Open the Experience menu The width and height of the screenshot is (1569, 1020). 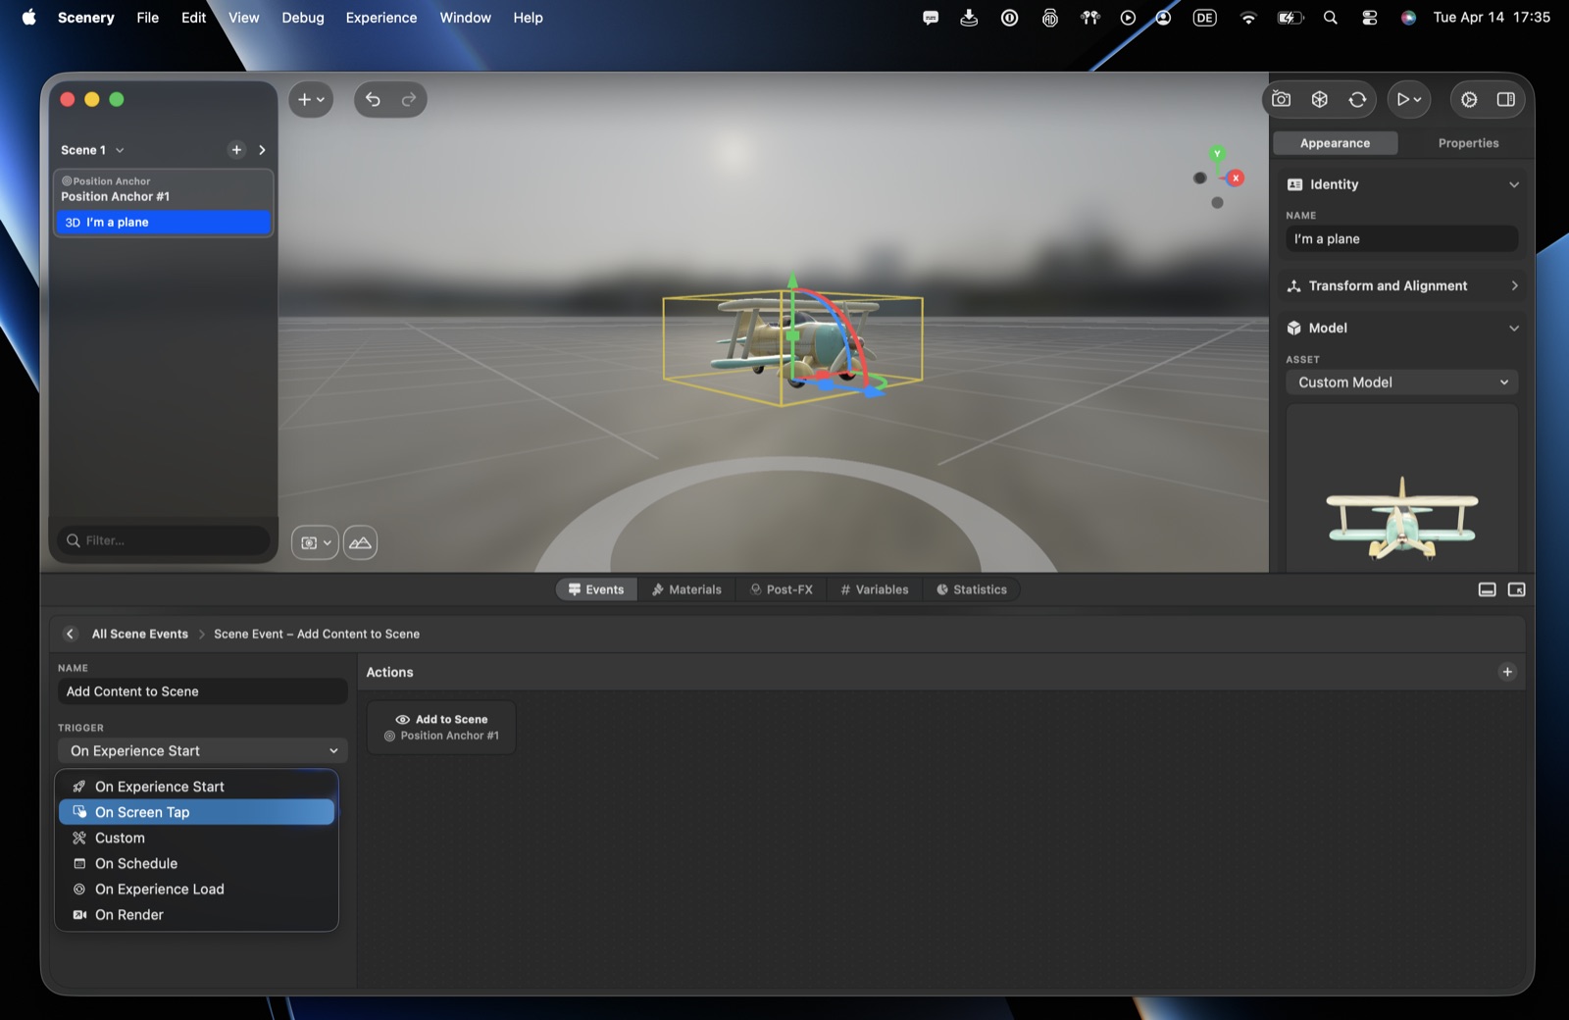[x=381, y=18]
